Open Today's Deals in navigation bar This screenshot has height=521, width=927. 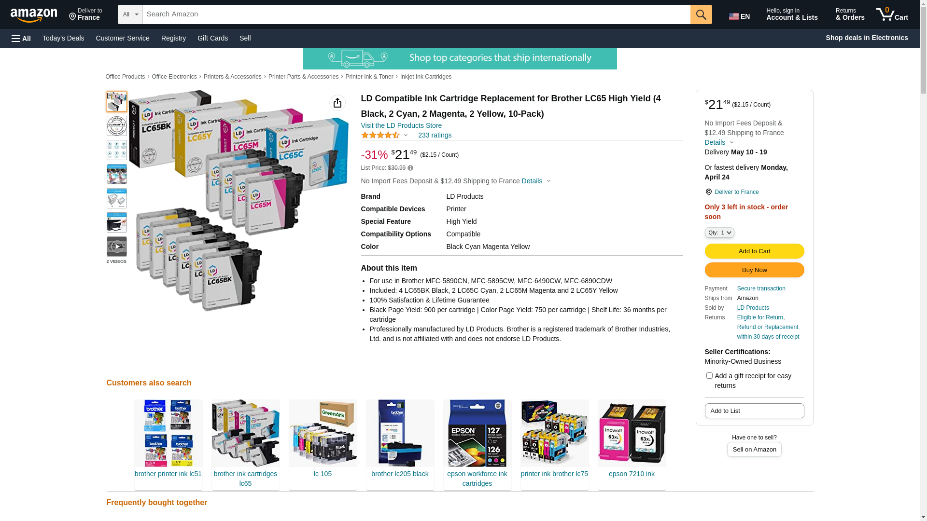coord(63,38)
